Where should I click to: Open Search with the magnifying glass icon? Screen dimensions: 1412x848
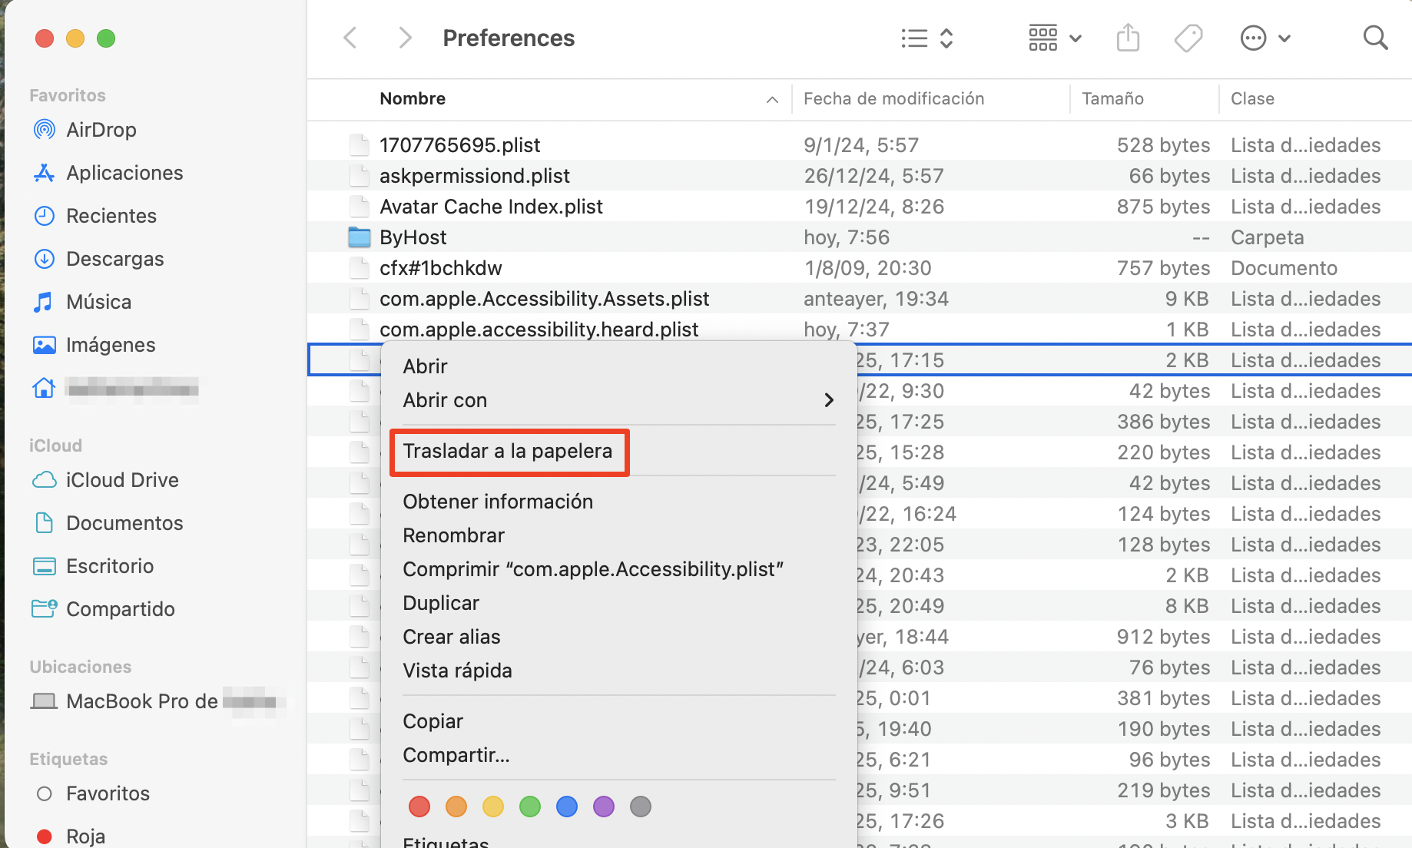click(1374, 37)
